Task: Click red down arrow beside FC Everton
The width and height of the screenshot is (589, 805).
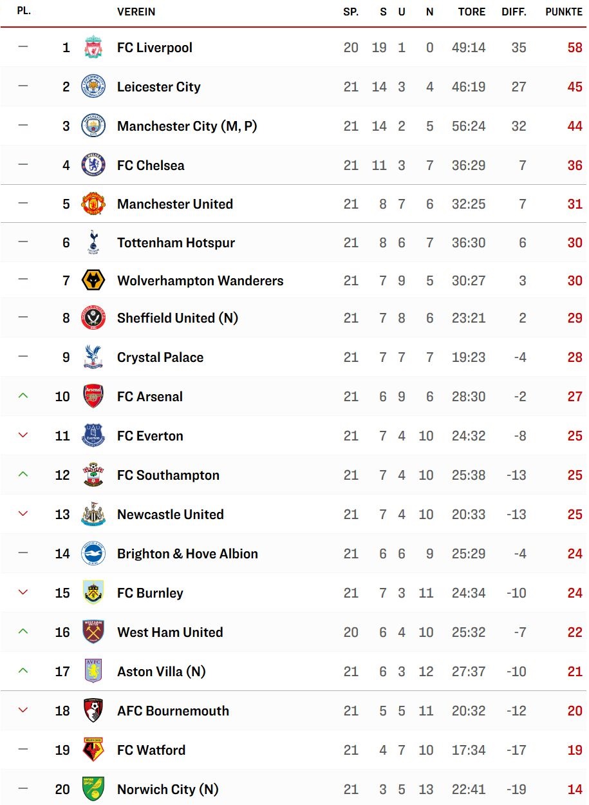Action: pyautogui.click(x=23, y=436)
